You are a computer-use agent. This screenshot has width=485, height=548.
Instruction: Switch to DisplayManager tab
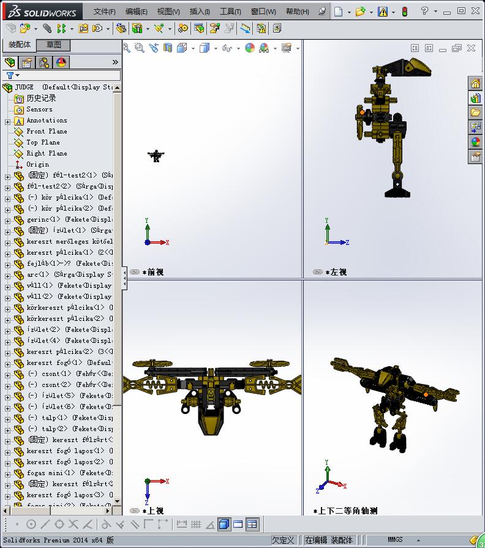click(61, 62)
